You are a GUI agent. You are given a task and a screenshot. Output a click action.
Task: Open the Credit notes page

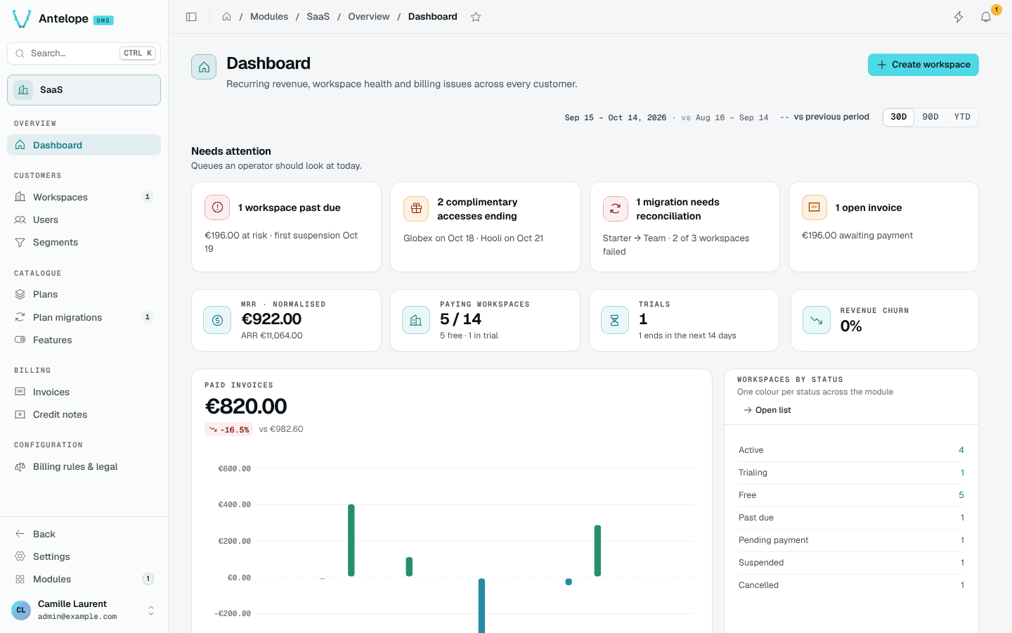click(x=84, y=414)
